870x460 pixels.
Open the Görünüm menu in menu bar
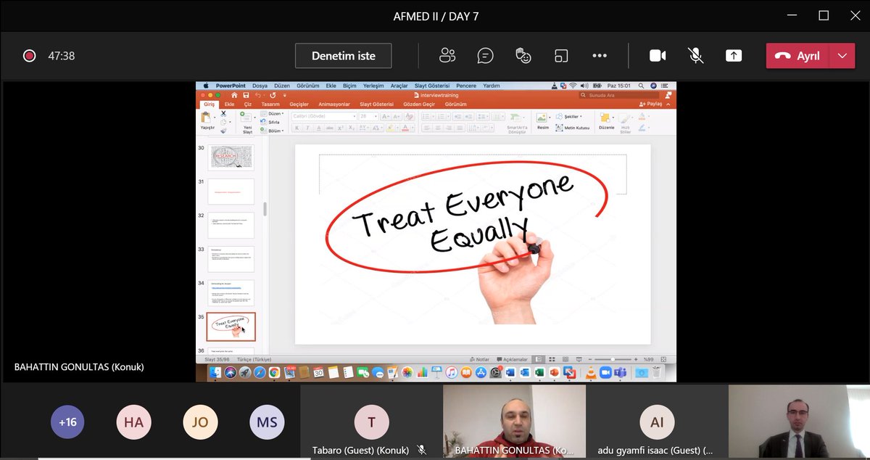tap(308, 86)
